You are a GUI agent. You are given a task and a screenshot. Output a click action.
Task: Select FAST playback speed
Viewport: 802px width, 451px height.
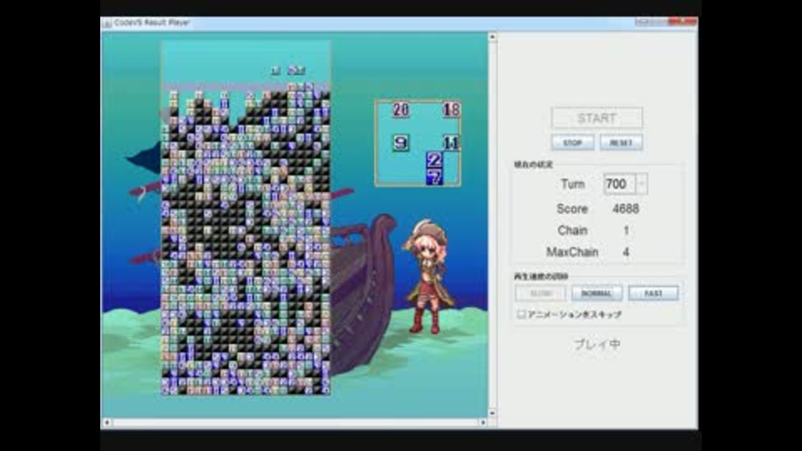(653, 293)
